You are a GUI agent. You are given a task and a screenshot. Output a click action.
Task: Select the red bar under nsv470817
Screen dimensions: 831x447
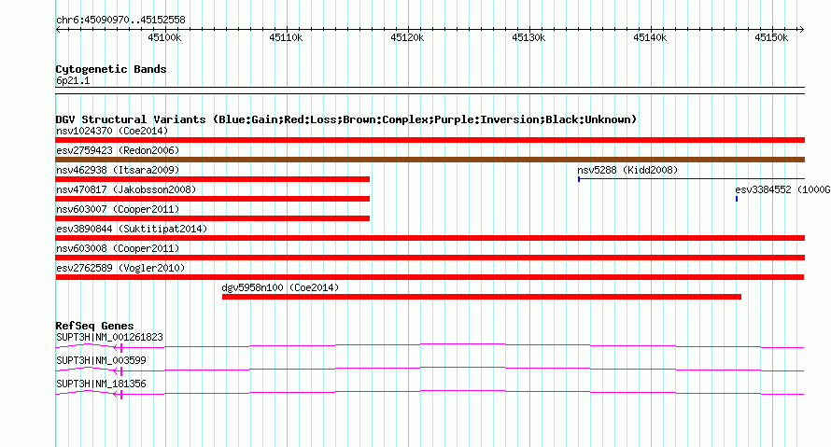[x=213, y=199]
